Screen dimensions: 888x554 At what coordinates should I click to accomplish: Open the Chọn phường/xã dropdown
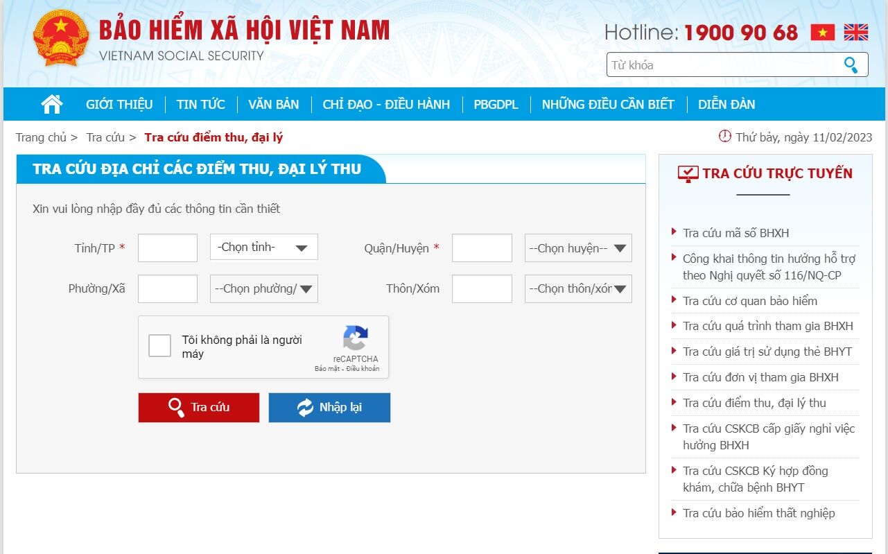pos(264,289)
